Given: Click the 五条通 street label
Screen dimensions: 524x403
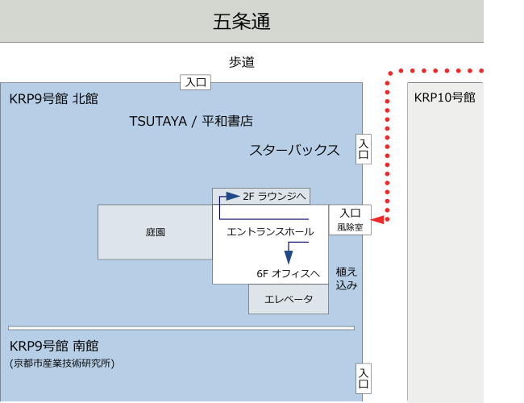Looking at the screenshot, I should 241,21.
